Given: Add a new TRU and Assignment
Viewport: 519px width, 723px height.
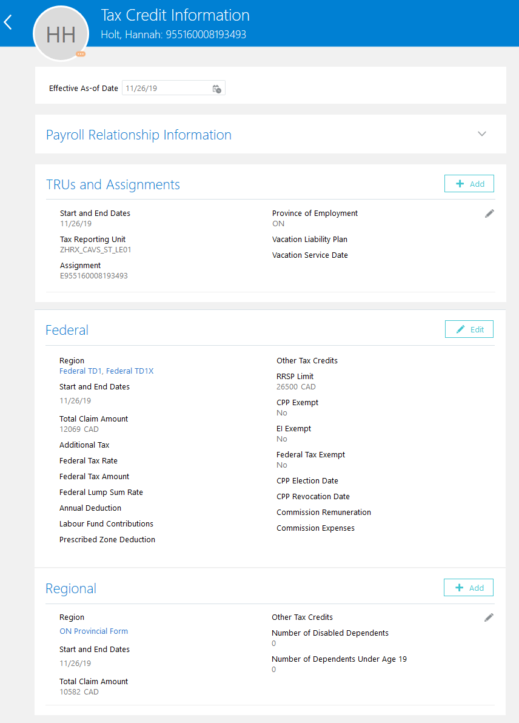Looking at the screenshot, I should (x=469, y=184).
